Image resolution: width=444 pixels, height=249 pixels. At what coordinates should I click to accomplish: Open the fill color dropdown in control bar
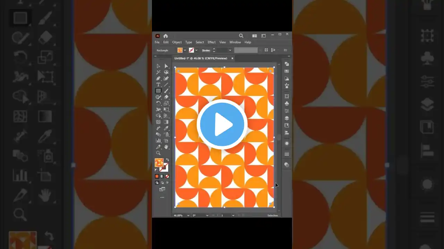[x=185, y=50]
